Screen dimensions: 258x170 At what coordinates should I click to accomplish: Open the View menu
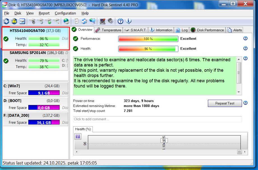pyautogui.click(x=30, y=13)
